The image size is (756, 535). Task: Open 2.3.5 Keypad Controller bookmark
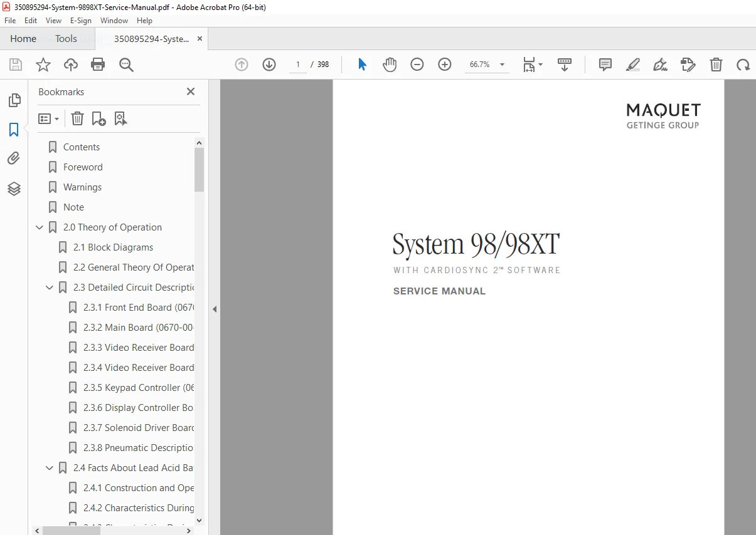tap(139, 388)
